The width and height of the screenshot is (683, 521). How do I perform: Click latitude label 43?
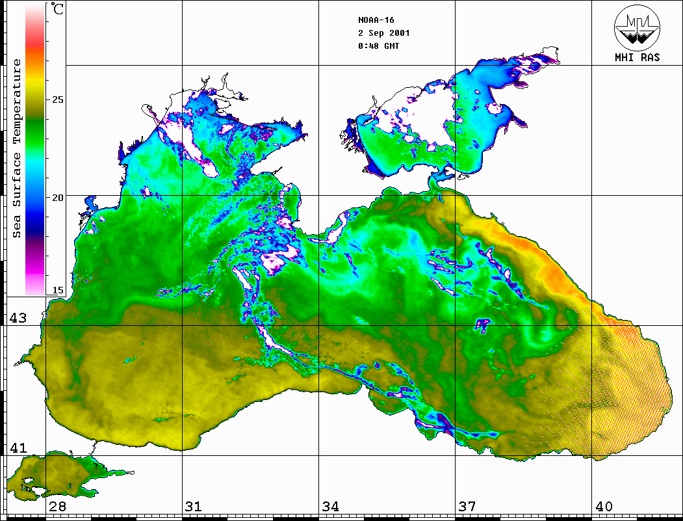click(x=18, y=318)
